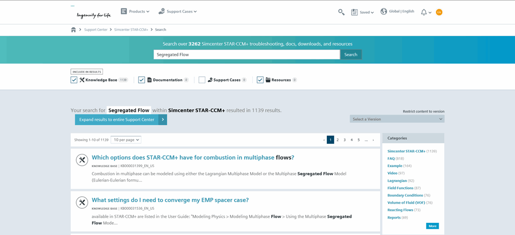Click Global | English language selector
This screenshot has height=235, width=515.
[x=402, y=12]
